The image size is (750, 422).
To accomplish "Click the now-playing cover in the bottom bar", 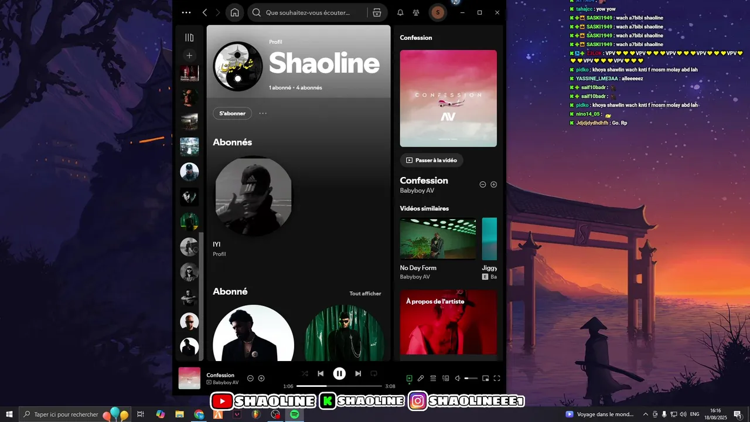I will [189, 378].
